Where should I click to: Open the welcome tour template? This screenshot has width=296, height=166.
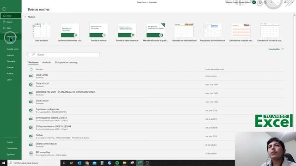70,32
